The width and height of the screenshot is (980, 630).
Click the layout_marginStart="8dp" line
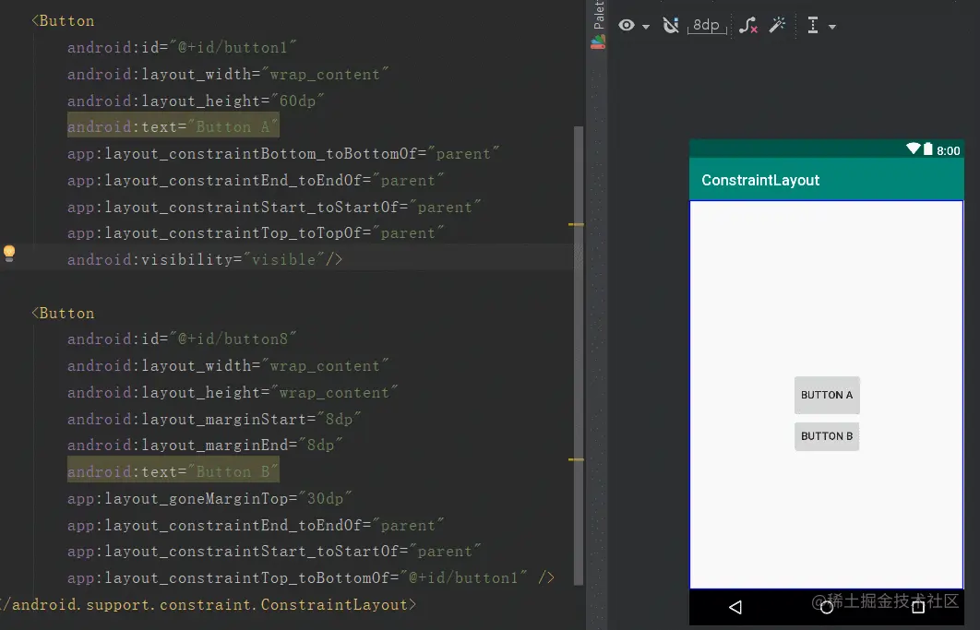(214, 419)
